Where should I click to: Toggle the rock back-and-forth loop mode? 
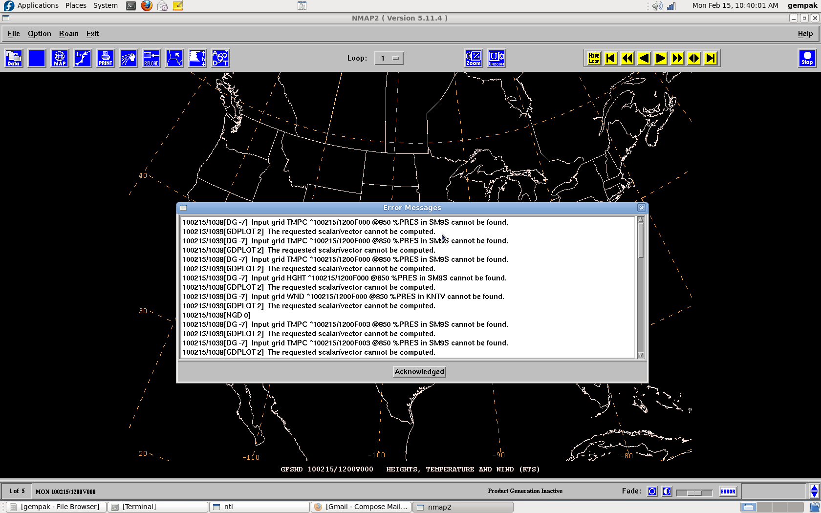coord(693,59)
